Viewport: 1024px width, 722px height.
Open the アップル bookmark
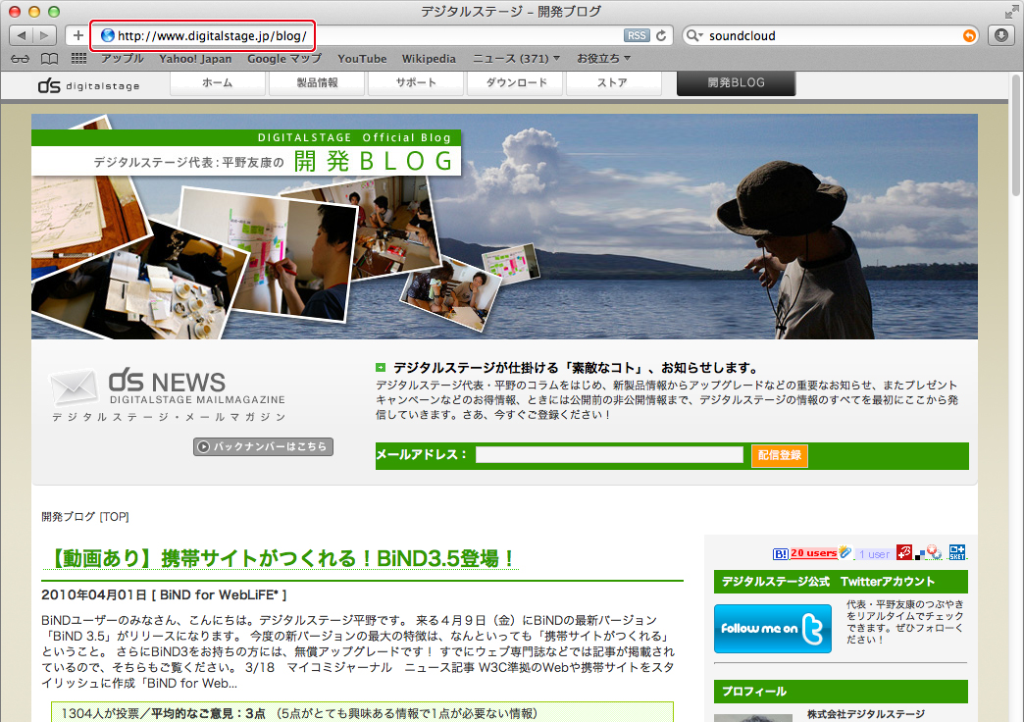click(123, 59)
